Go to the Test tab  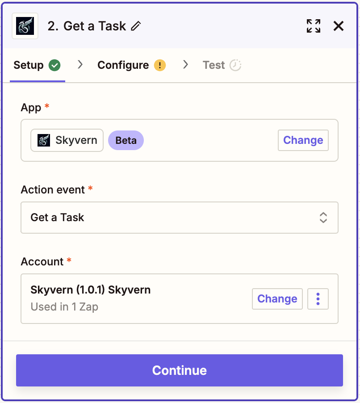point(213,65)
